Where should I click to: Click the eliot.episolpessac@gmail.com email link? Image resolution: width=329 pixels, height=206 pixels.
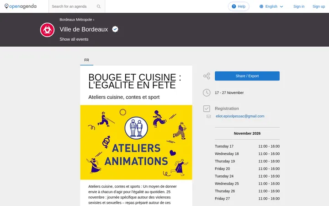click(240, 116)
